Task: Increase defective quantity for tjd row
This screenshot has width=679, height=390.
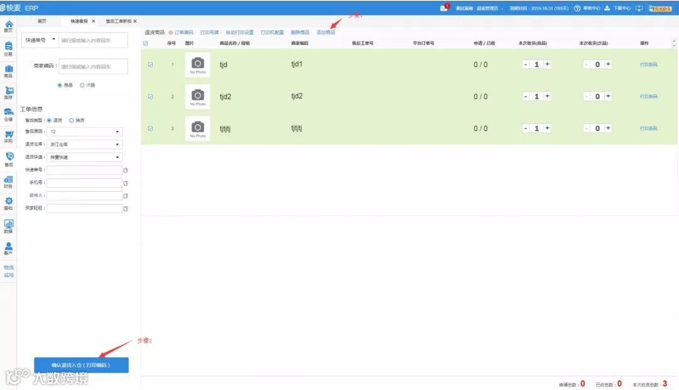Action: pos(608,64)
